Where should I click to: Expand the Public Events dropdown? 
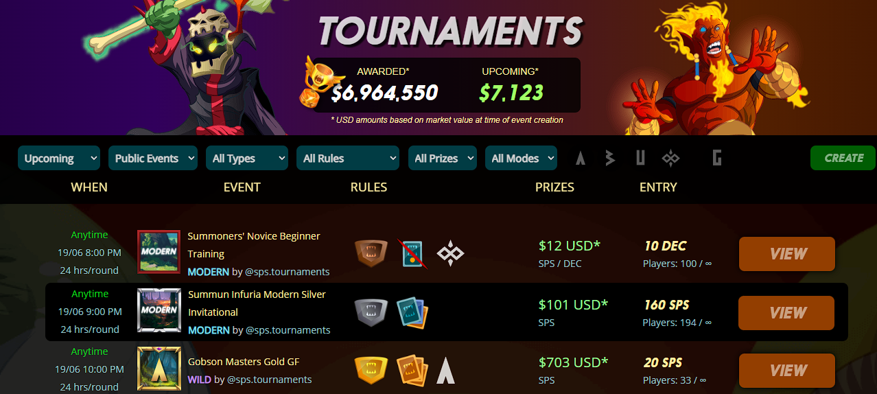point(153,158)
